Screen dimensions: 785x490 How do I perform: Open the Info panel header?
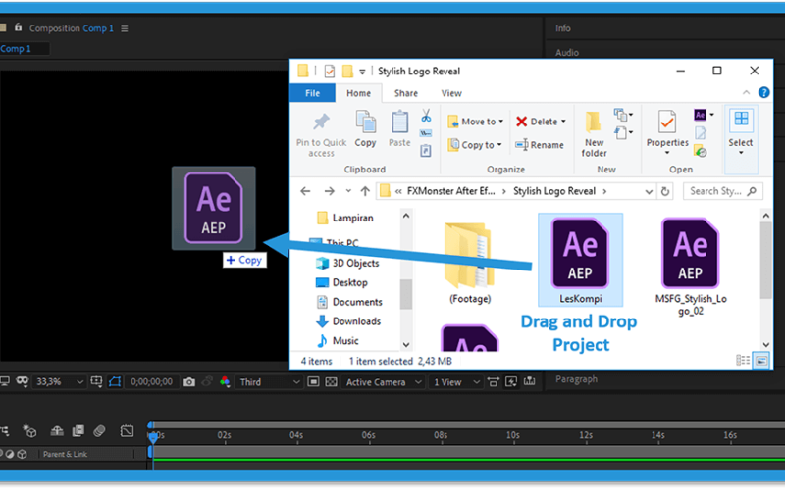[562, 28]
